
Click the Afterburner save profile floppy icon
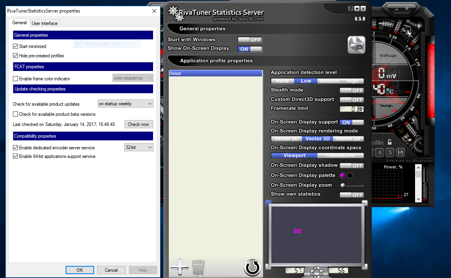tap(400, 152)
